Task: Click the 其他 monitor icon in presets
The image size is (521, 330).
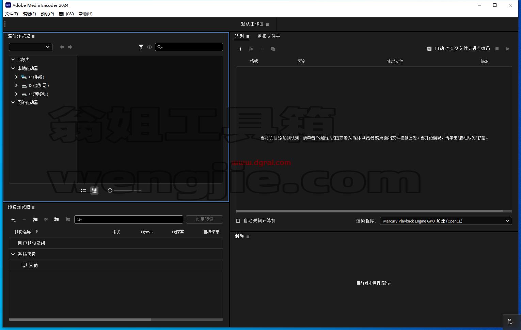Action: pyautogui.click(x=24, y=265)
